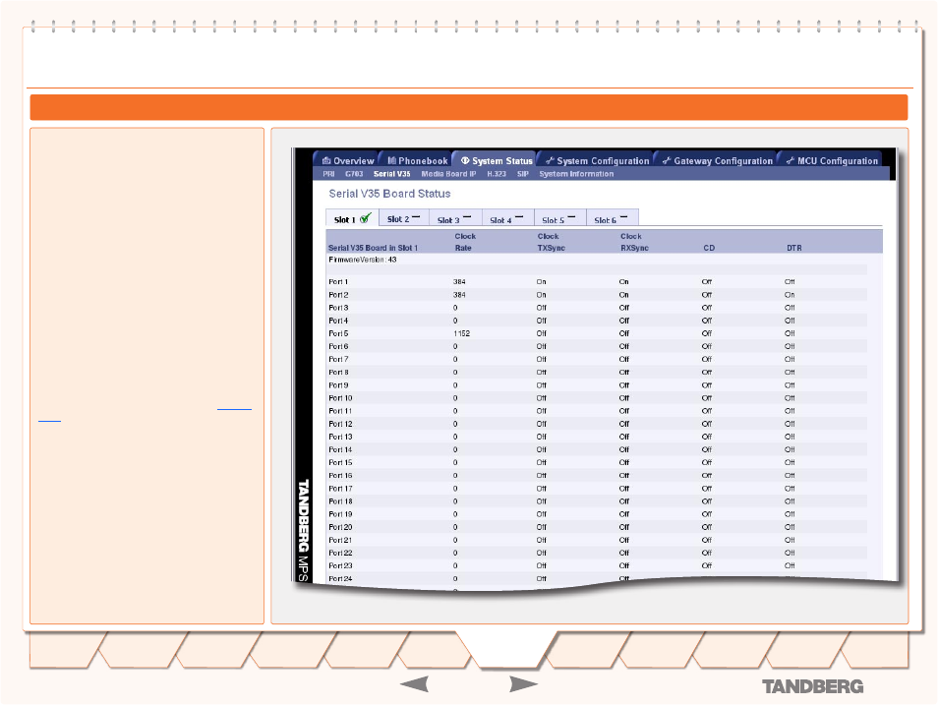Click the Serial V35 Board Status heading
The height and width of the screenshot is (705, 938).
click(389, 194)
